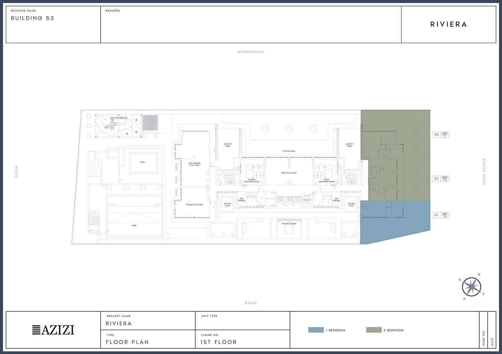Click the compass rose icon
502x354 pixels.
pyautogui.click(x=472, y=287)
